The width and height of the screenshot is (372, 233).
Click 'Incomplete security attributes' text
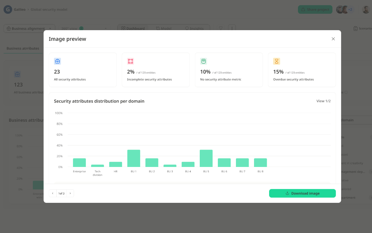click(149, 79)
